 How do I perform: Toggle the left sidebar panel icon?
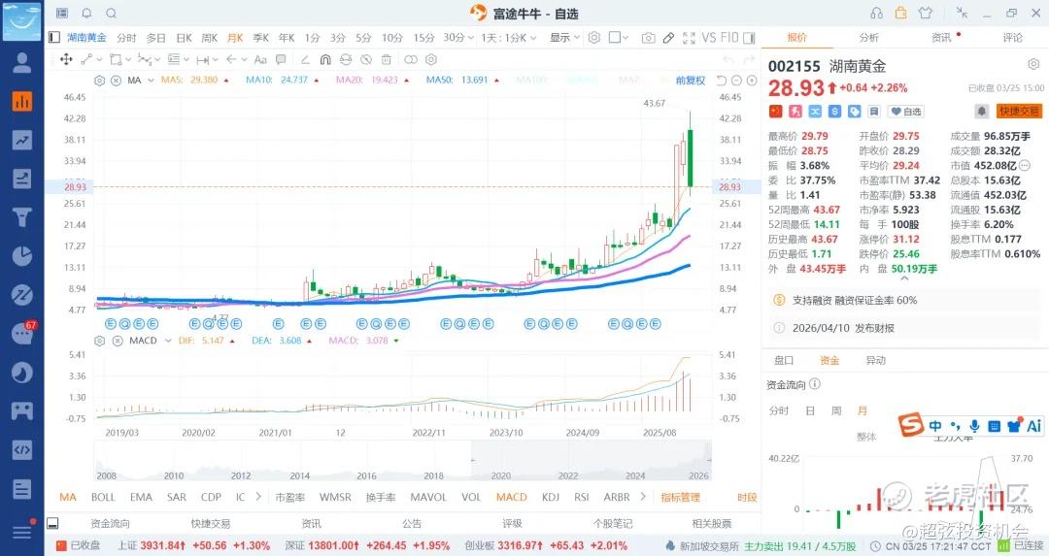54,38
